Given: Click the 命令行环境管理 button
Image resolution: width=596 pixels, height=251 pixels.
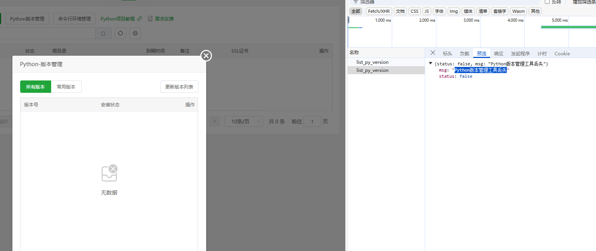Looking at the screenshot, I should 74,18.
